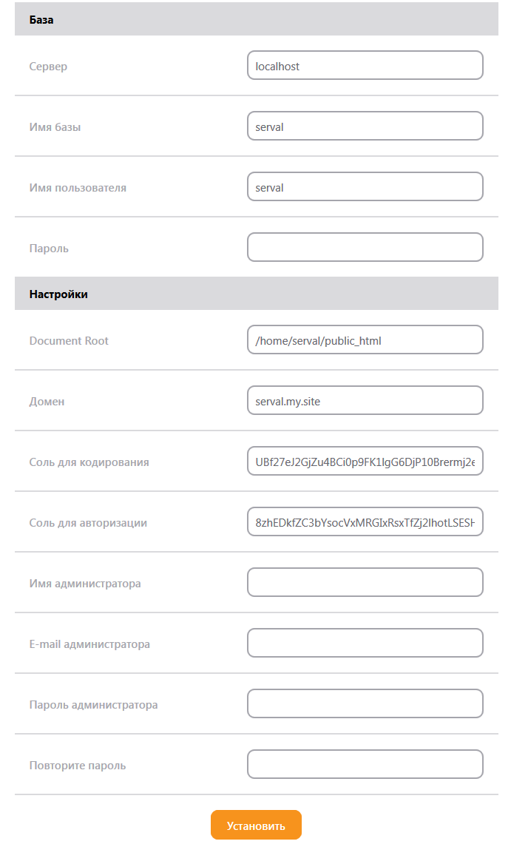The width and height of the screenshot is (511, 844).
Task: Click the Пароль администратора field
Action: pyautogui.click(x=365, y=704)
